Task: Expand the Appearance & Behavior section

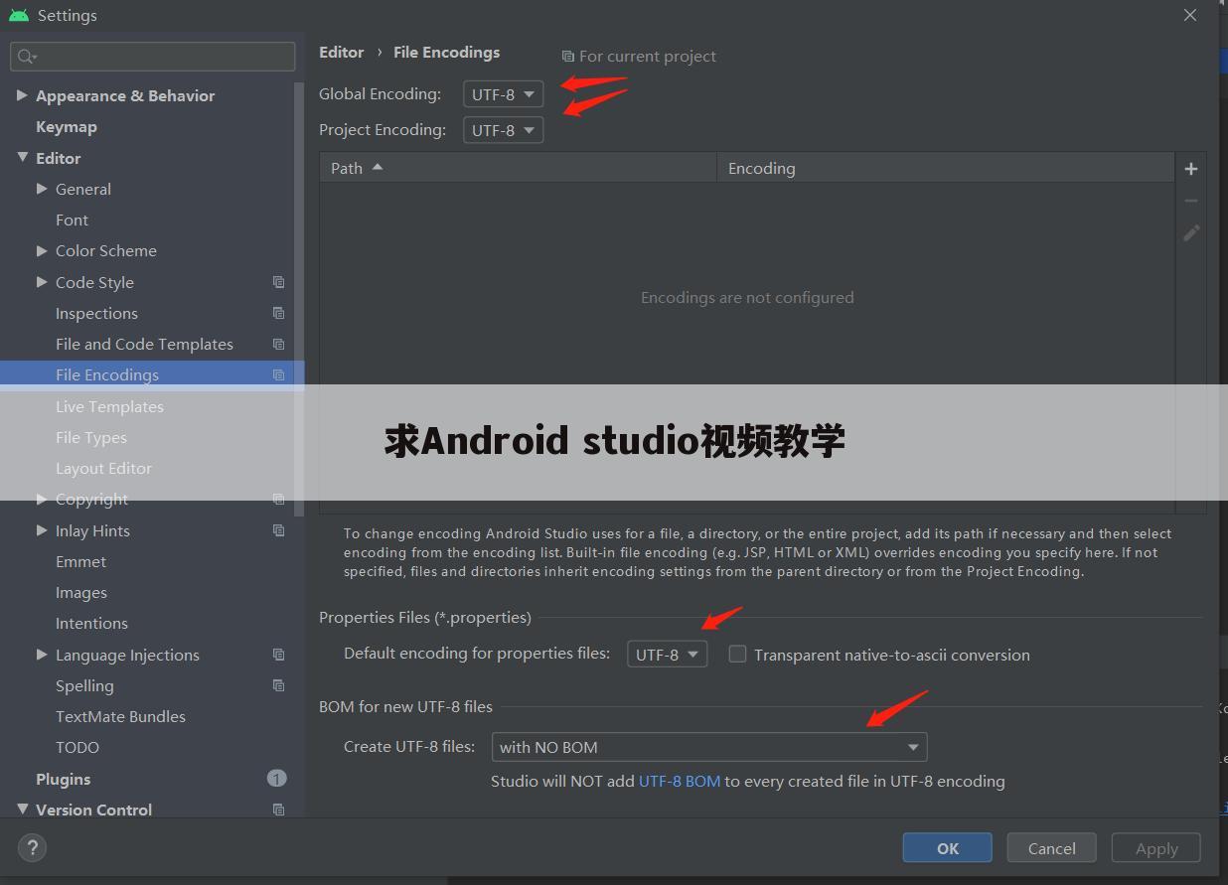Action: (x=22, y=95)
